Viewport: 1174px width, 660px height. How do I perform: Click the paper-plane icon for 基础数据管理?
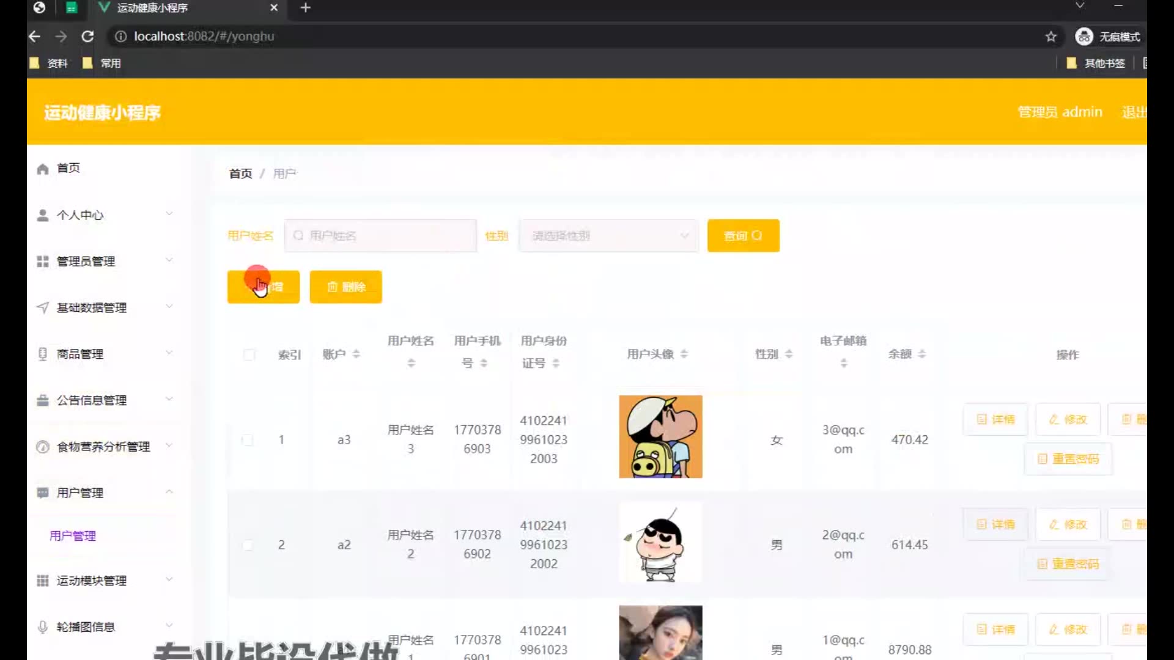(42, 308)
